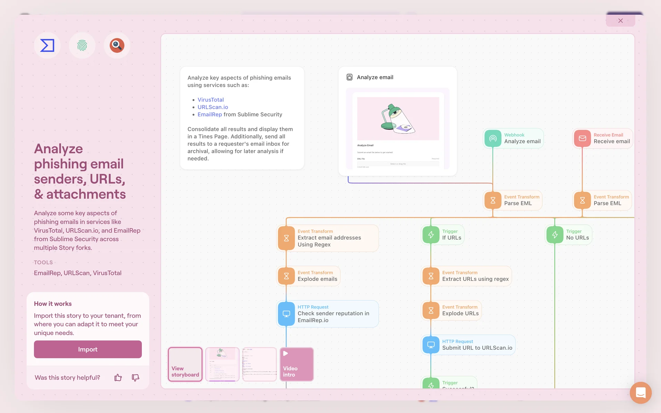Click the green fingerprint EmailRep icon
Viewport: 661px width, 413px height.
point(82,45)
